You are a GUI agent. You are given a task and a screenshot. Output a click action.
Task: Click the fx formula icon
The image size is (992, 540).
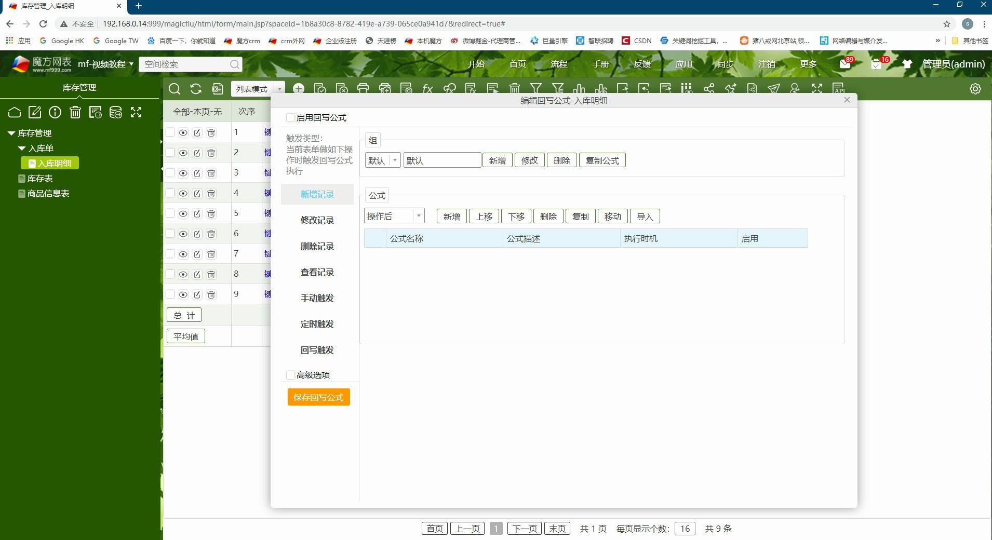[x=427, y=89]
